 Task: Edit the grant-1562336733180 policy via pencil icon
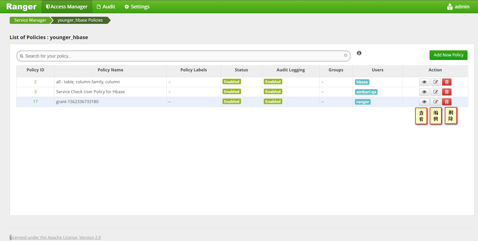point(435,102)
